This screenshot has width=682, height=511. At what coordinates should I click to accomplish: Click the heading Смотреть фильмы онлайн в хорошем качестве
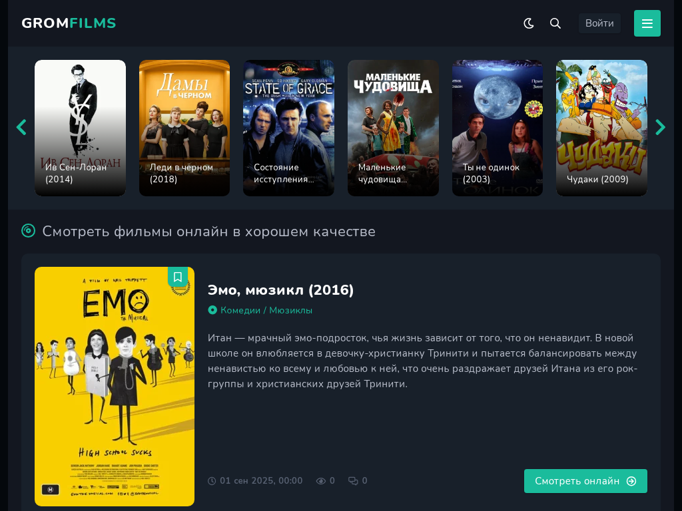point(208,231)
